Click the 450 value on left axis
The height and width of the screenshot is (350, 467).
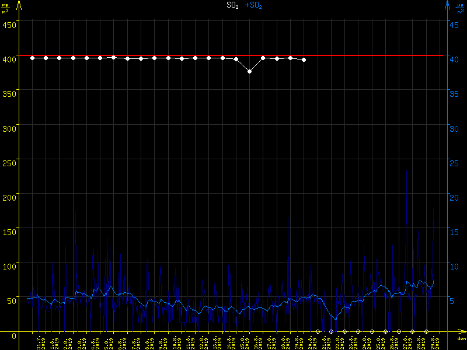pos(9,24)
